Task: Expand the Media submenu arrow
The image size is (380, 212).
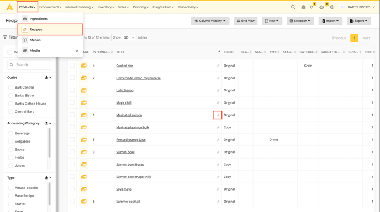Action: 77,51
